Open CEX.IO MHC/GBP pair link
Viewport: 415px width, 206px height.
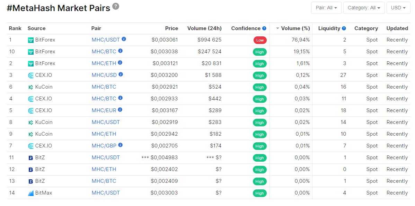(x=104, y=145)
